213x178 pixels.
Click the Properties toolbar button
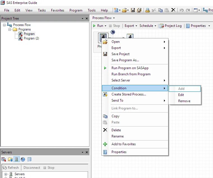coord(196,26)
